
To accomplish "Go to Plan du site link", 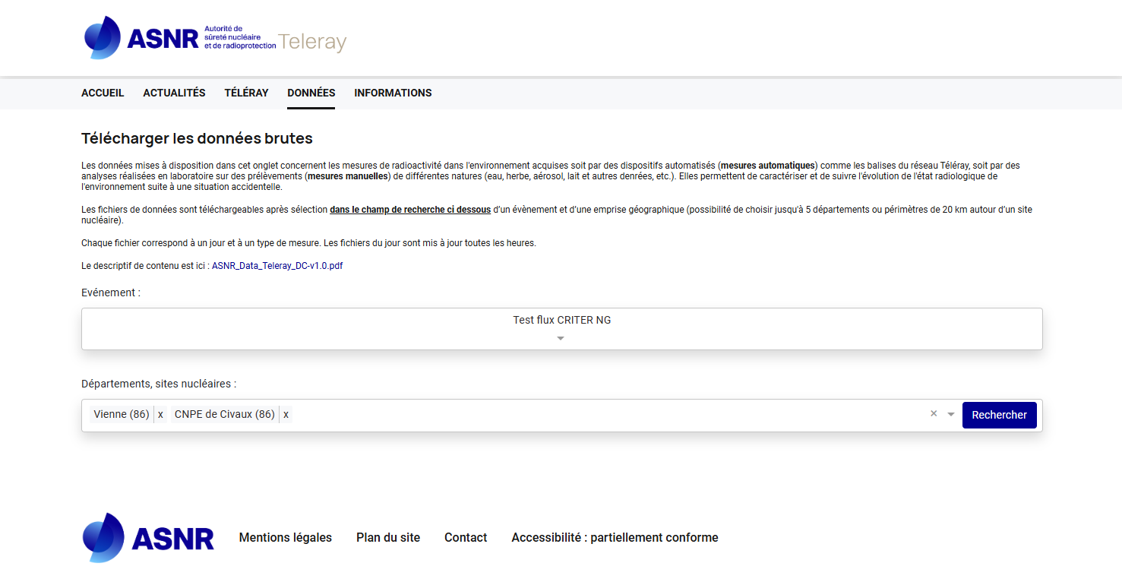I will pyautogui.click(x=387, y=538).
